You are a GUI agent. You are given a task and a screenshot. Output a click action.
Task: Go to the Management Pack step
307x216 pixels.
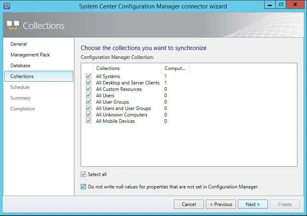point(30,55)
